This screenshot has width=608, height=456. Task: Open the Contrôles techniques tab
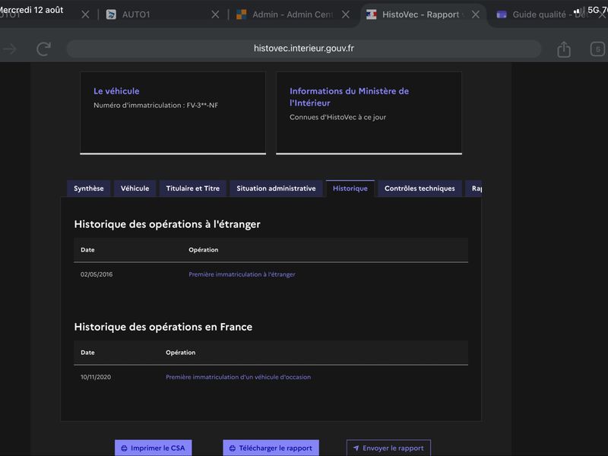coord(420,188)
